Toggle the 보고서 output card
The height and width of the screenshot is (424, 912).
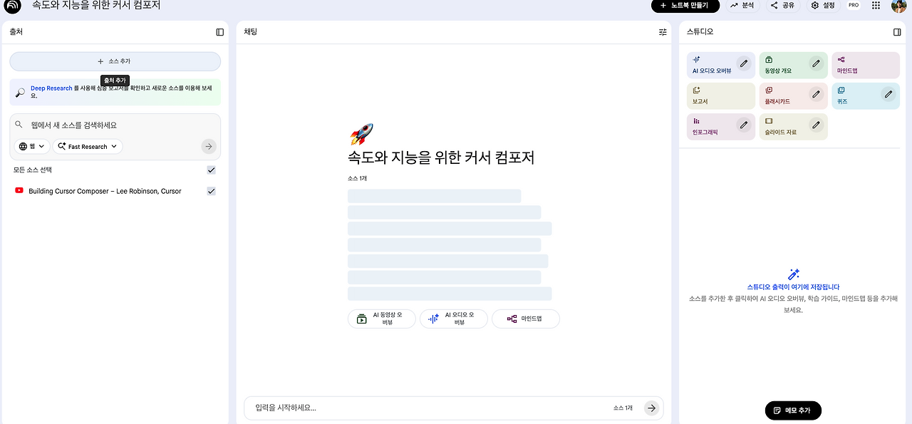point(711,95)
